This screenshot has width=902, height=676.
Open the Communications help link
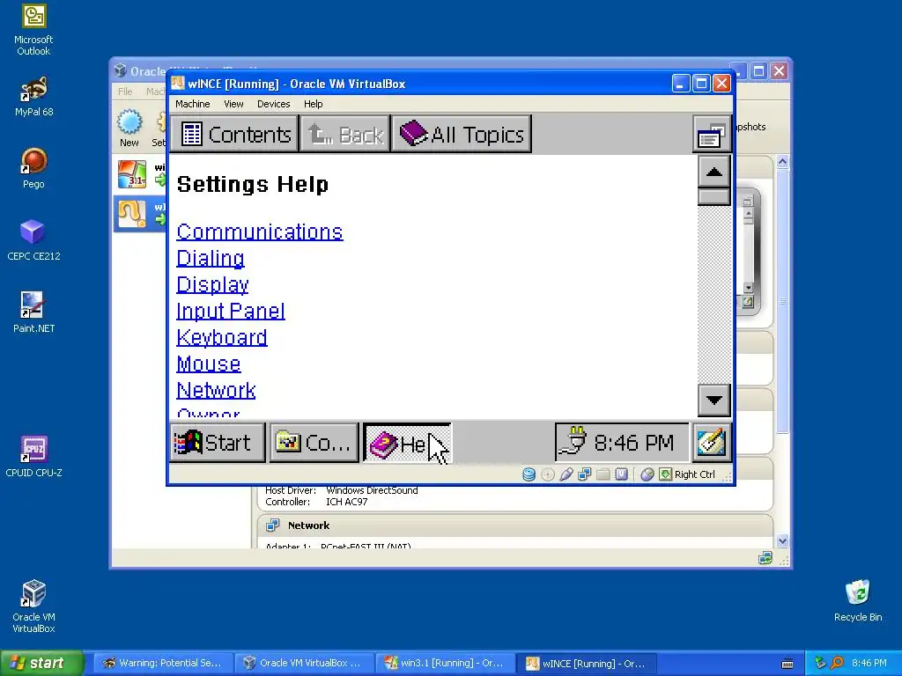pyautogui.click(x=260, y=231)
